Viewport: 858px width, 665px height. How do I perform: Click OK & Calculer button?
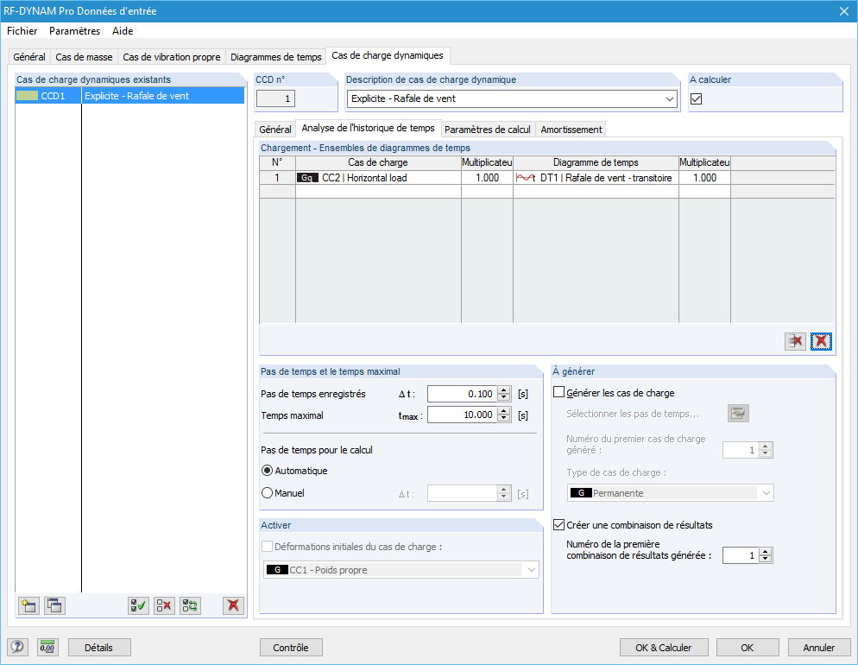point(664,648)
